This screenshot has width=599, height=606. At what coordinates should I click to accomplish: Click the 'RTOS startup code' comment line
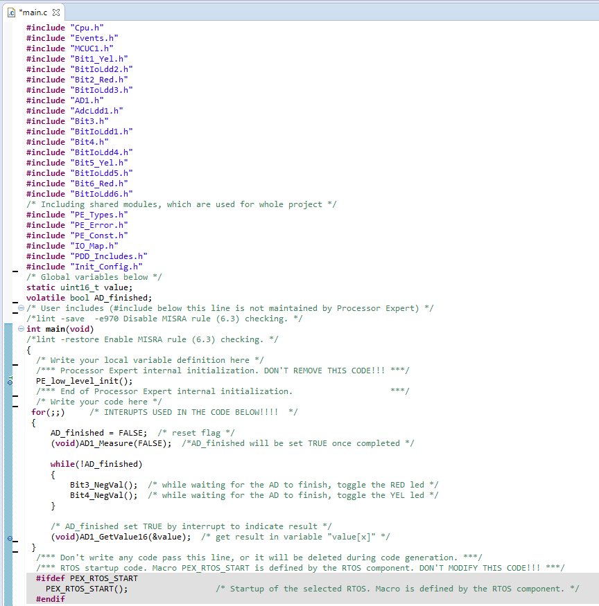click(301, 568)
